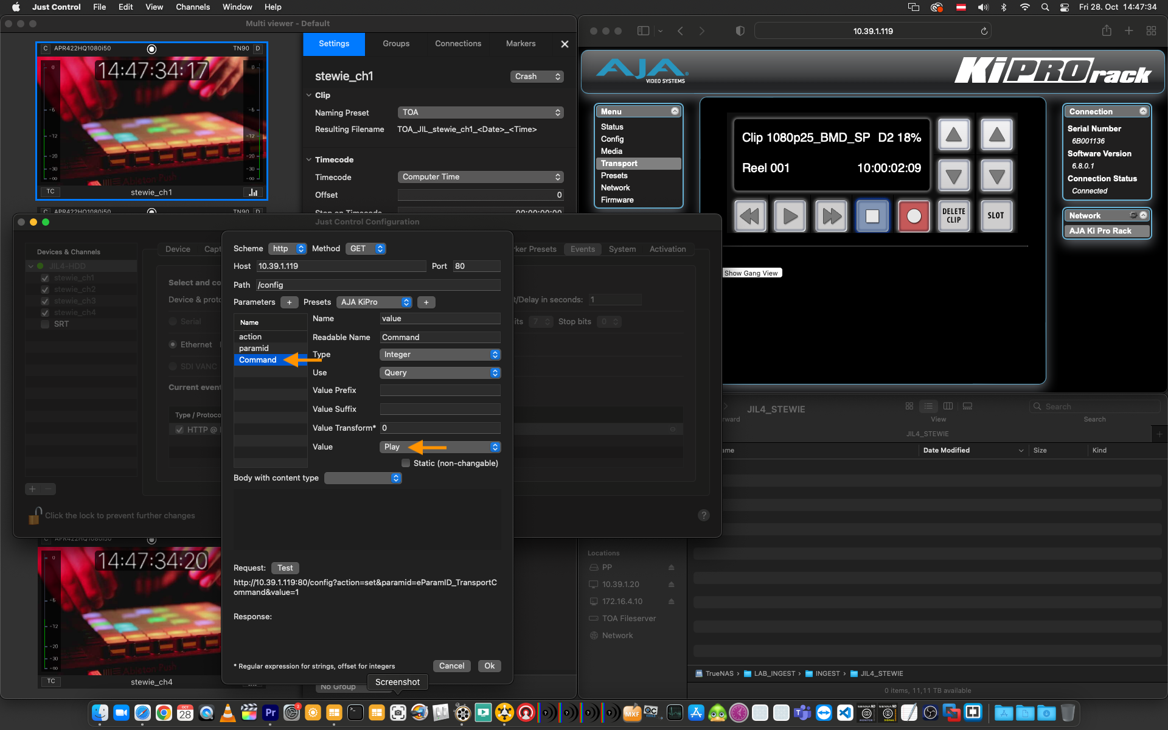Click the SLOT button in AJA panel

[996, 216]
